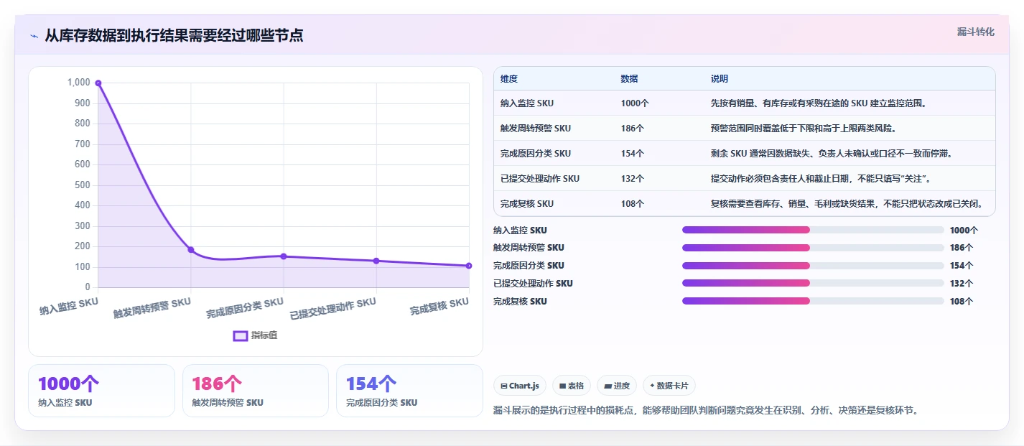Click the description starting 剩余 SKU 通常

(831, 154)
